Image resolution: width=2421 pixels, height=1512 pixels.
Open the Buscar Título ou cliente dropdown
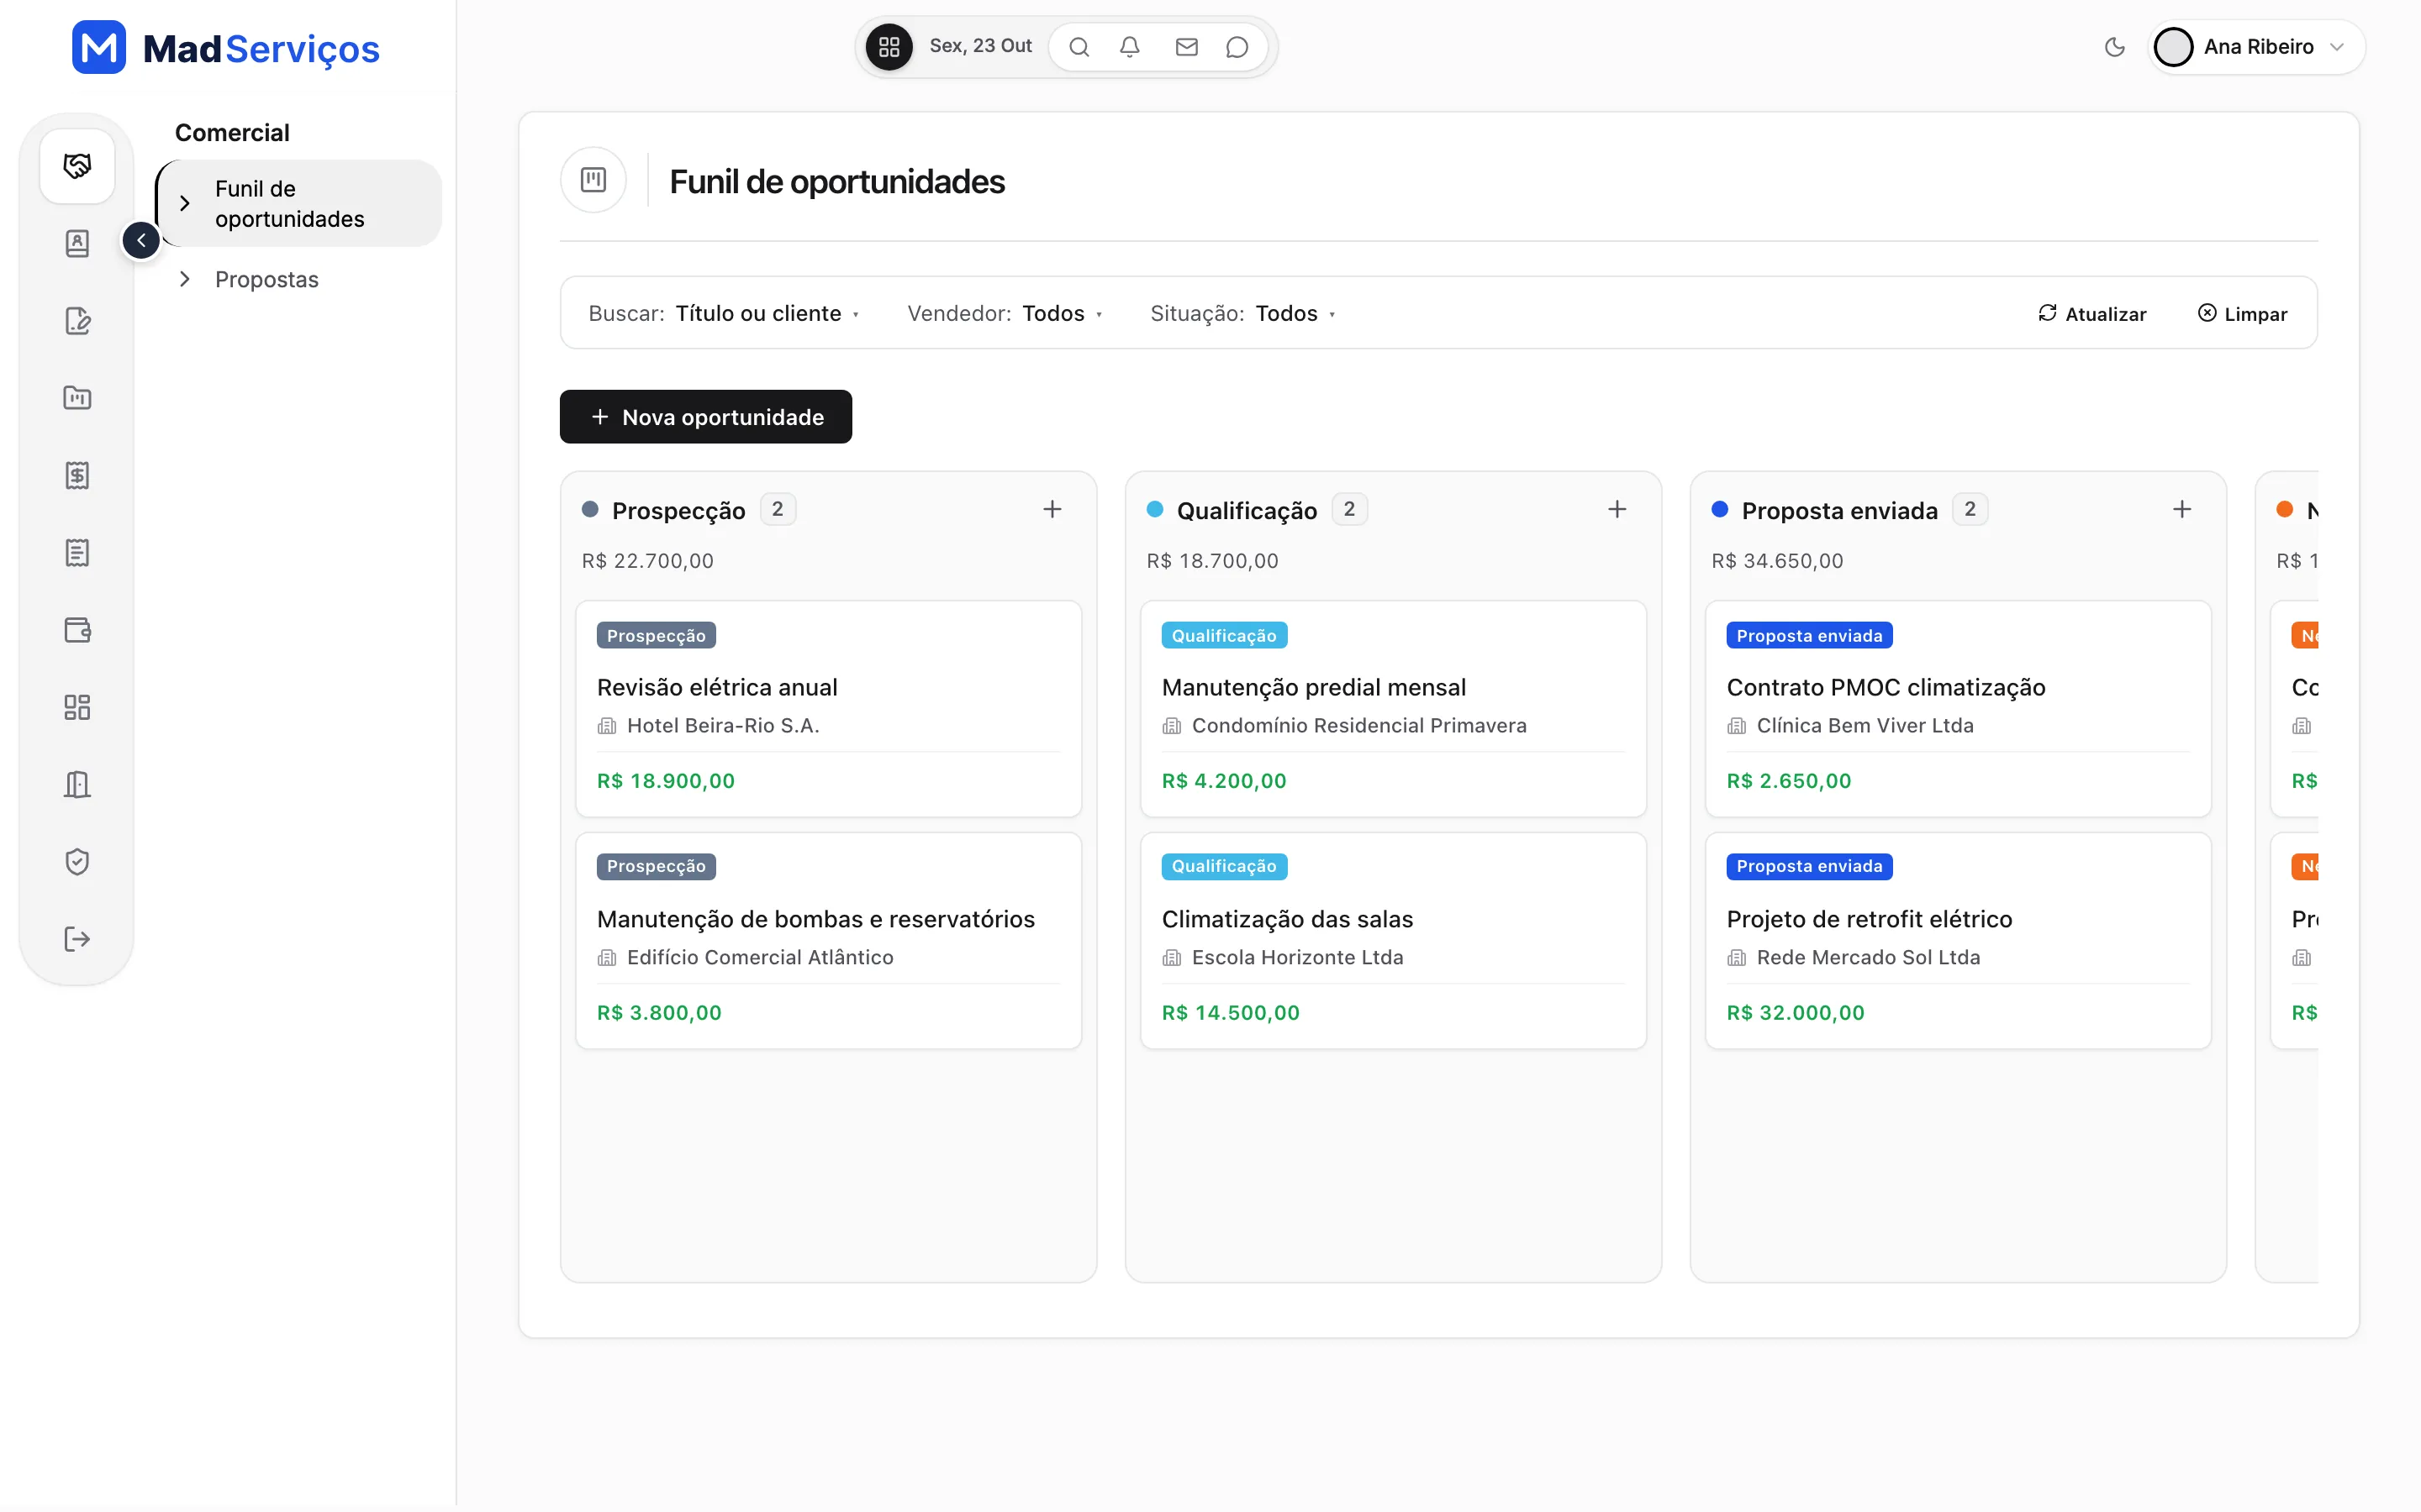pyautogui.click(x=723, y=314)
